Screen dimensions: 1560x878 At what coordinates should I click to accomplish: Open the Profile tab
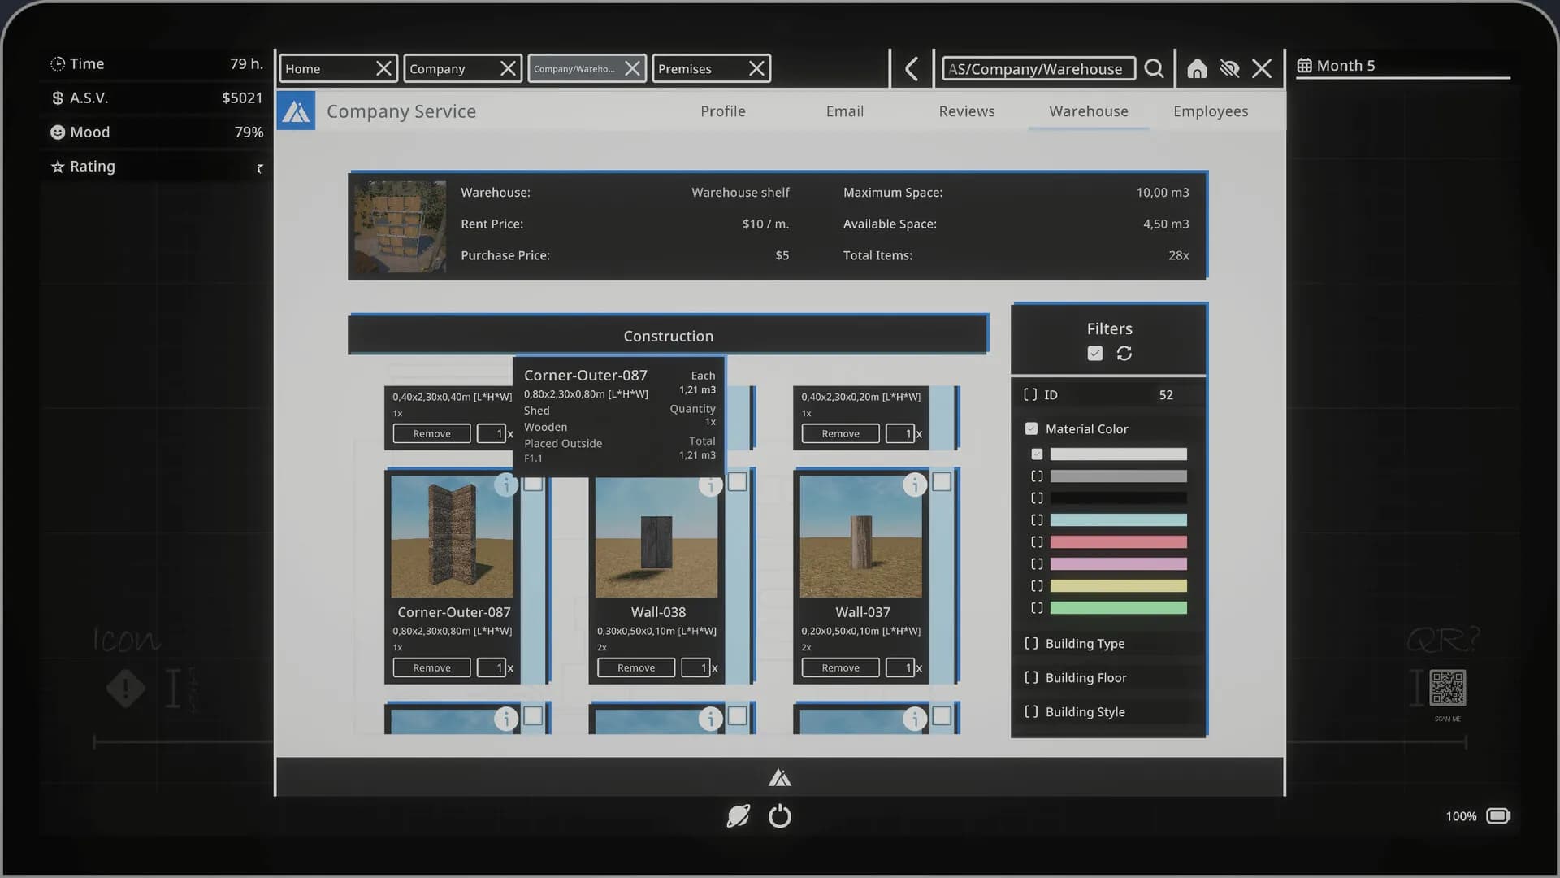(x=722, y=111)
